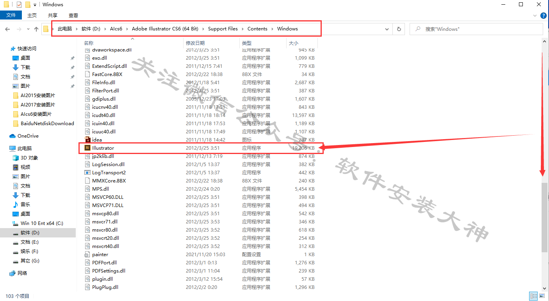Click the Network icon in sidebar

click(12, 273)
